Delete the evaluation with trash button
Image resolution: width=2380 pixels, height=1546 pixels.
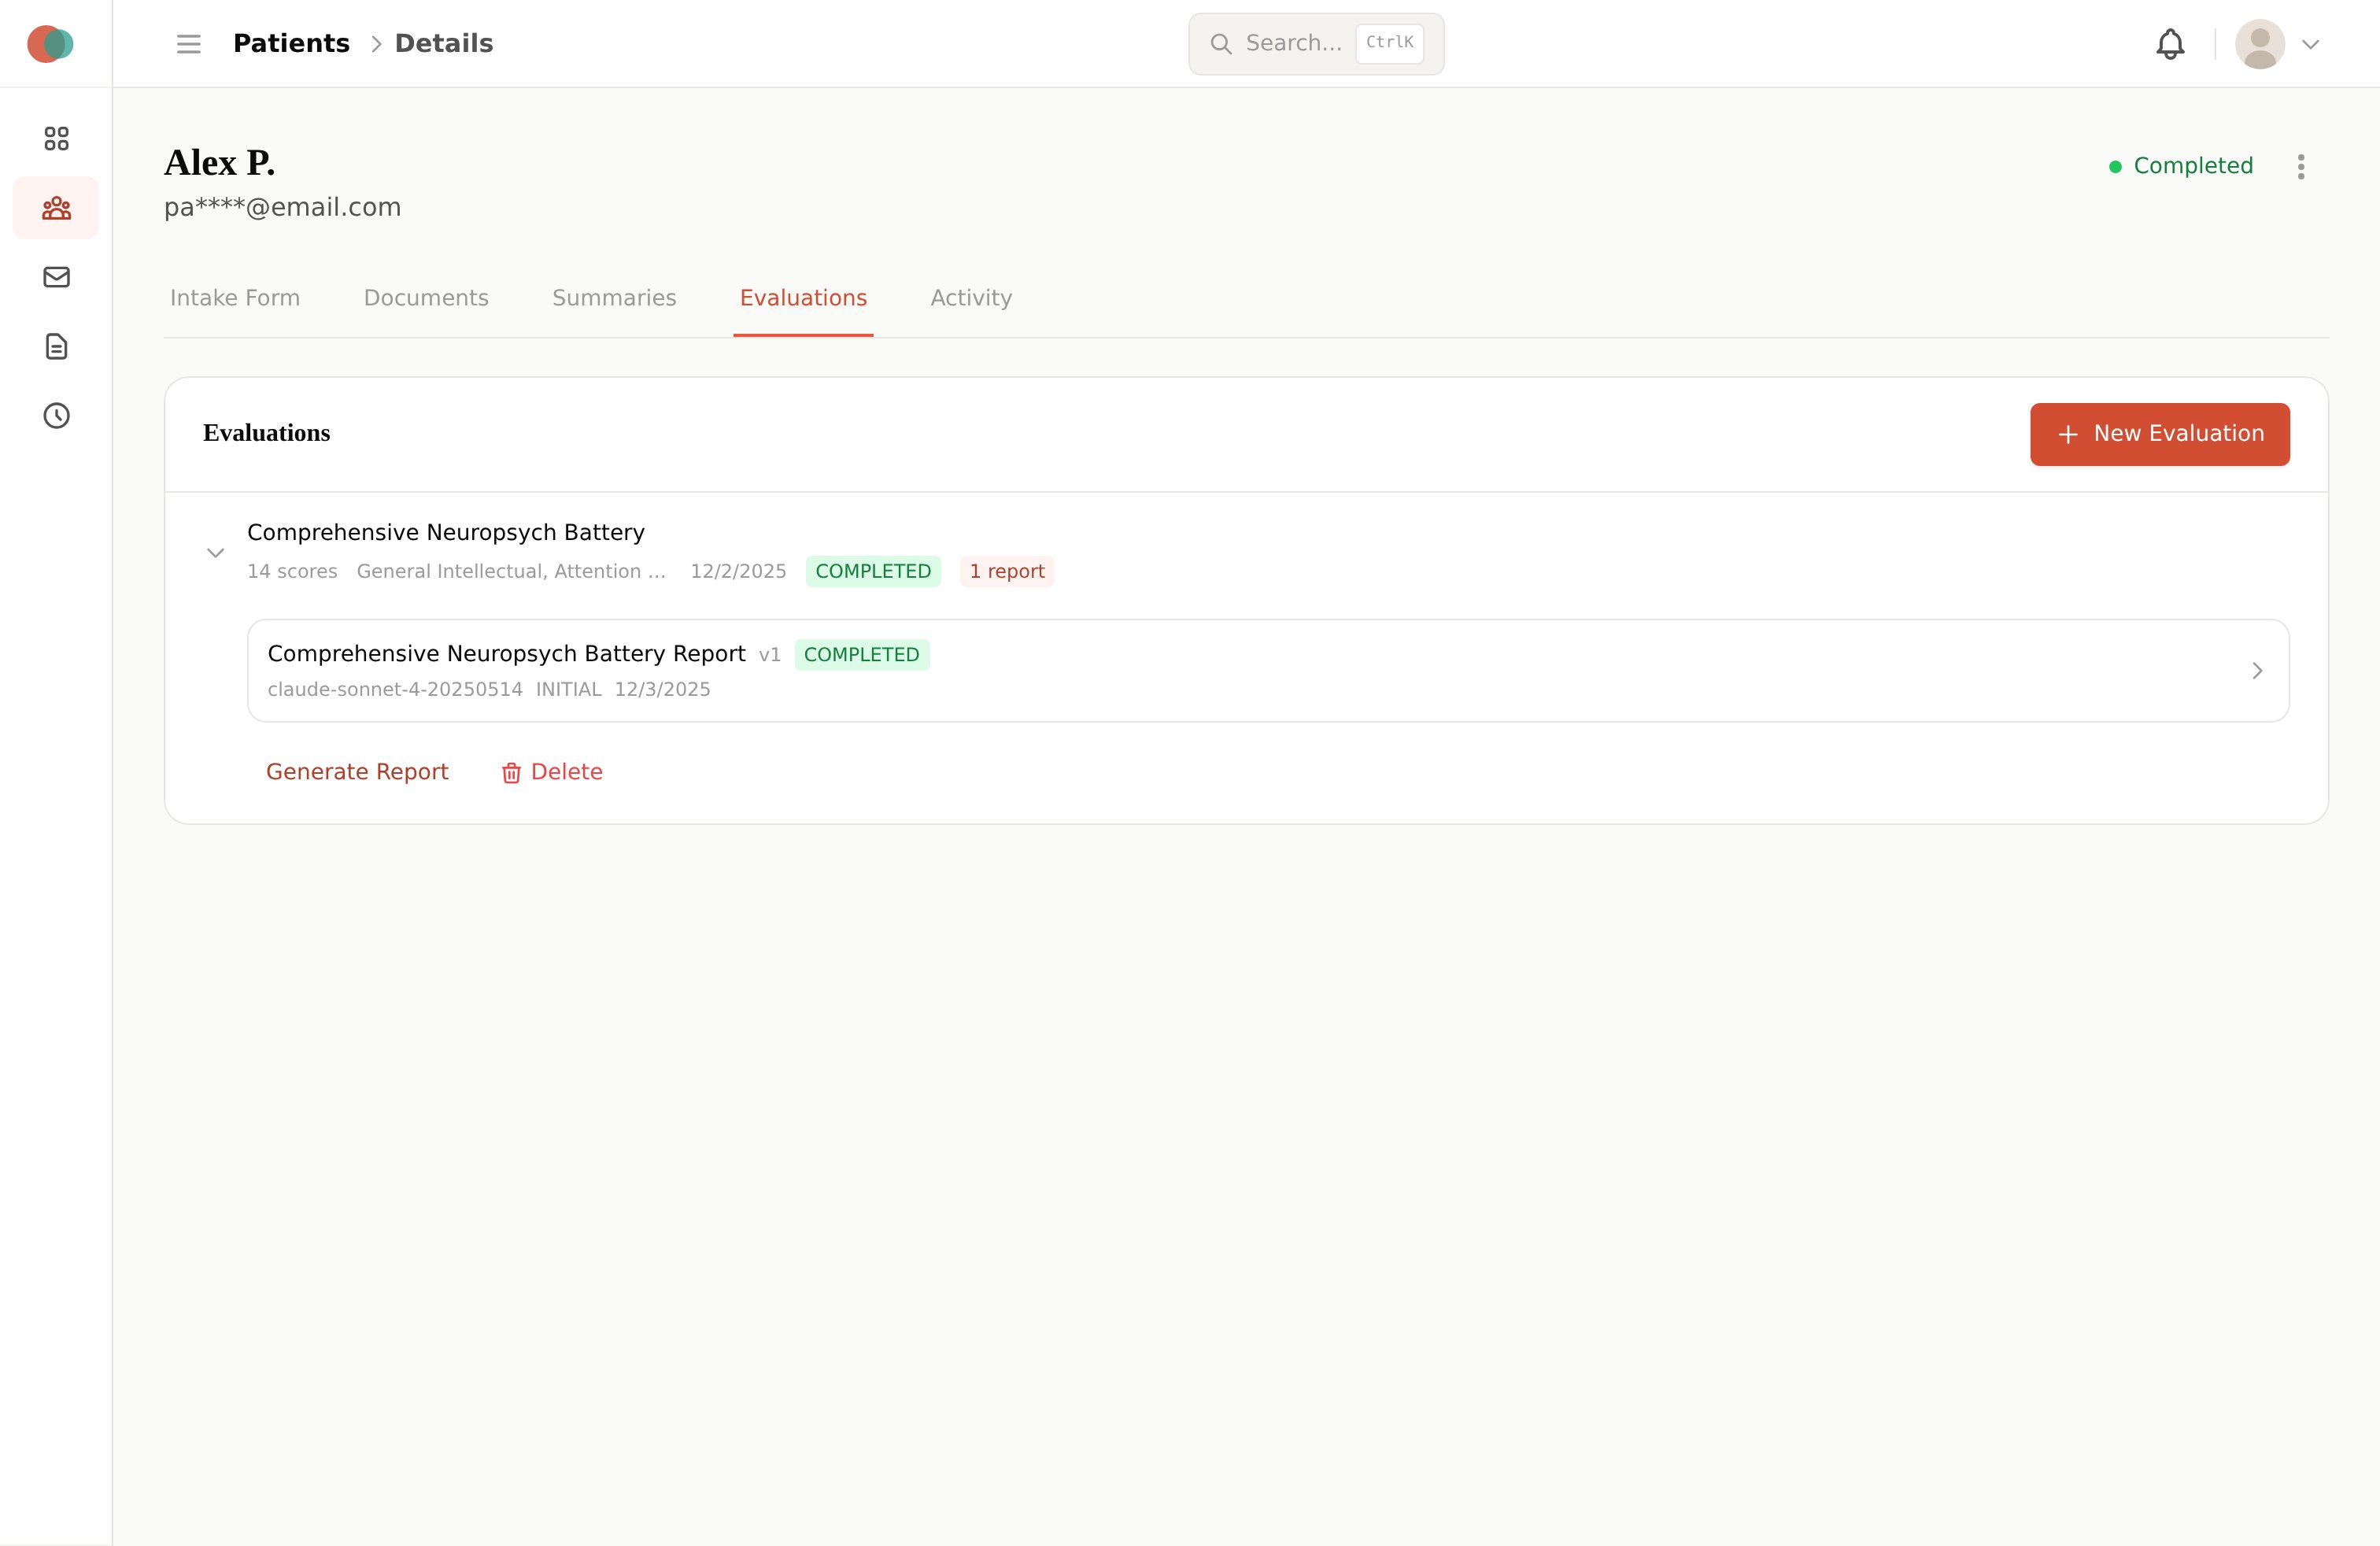552,772
